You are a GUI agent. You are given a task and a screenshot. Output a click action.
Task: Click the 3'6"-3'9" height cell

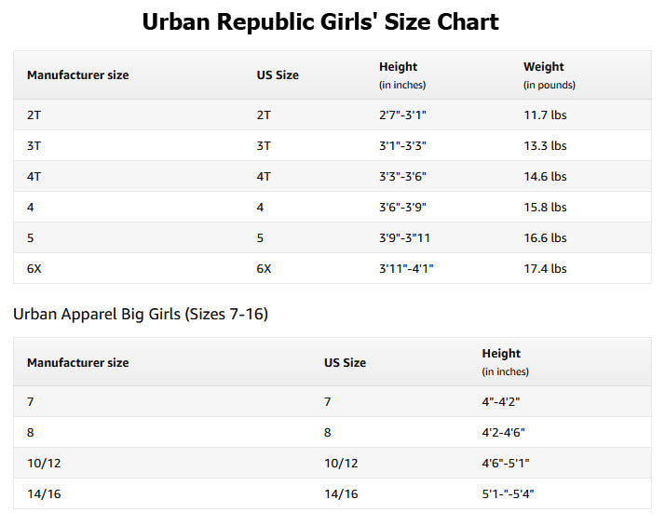[x=402, y=208]
